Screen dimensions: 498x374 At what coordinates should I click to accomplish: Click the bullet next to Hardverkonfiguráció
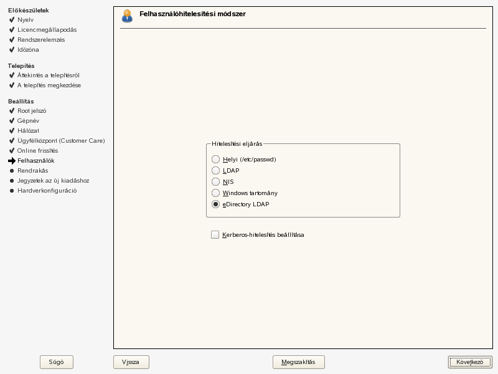(x=12, y=191)
